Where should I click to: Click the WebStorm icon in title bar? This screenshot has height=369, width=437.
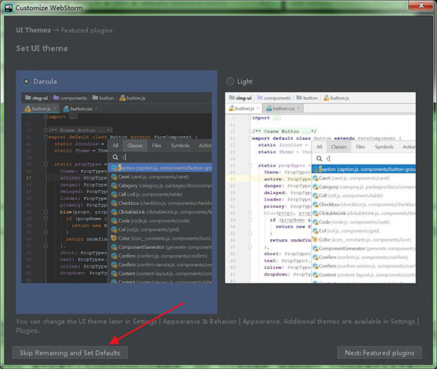pos(8,7)
